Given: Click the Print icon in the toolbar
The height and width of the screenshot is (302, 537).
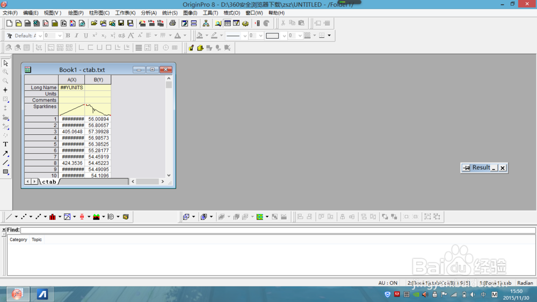Looking at the screenshot, I should [x=172, y=23].
